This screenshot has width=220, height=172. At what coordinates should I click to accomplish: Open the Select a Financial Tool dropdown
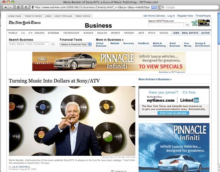pyautogui.click(x=76, y=44)
